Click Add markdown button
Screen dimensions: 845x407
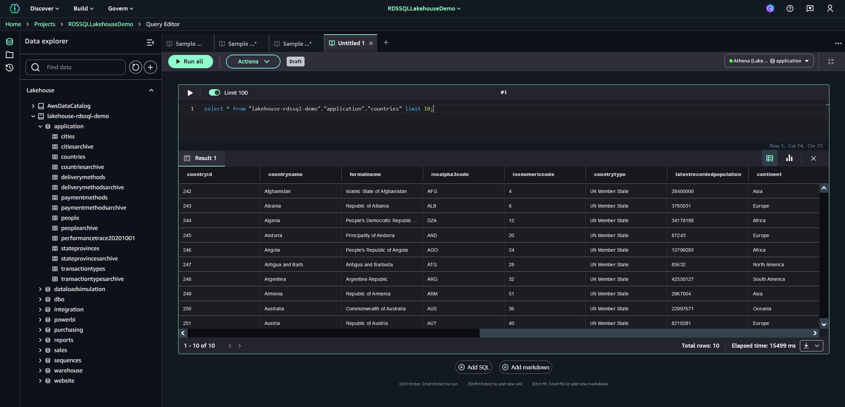point(525,367)
